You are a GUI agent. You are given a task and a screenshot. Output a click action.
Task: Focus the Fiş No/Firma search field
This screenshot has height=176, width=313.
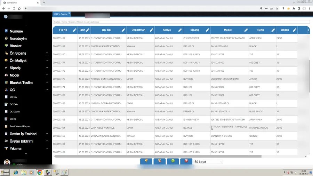coord(181,22)
